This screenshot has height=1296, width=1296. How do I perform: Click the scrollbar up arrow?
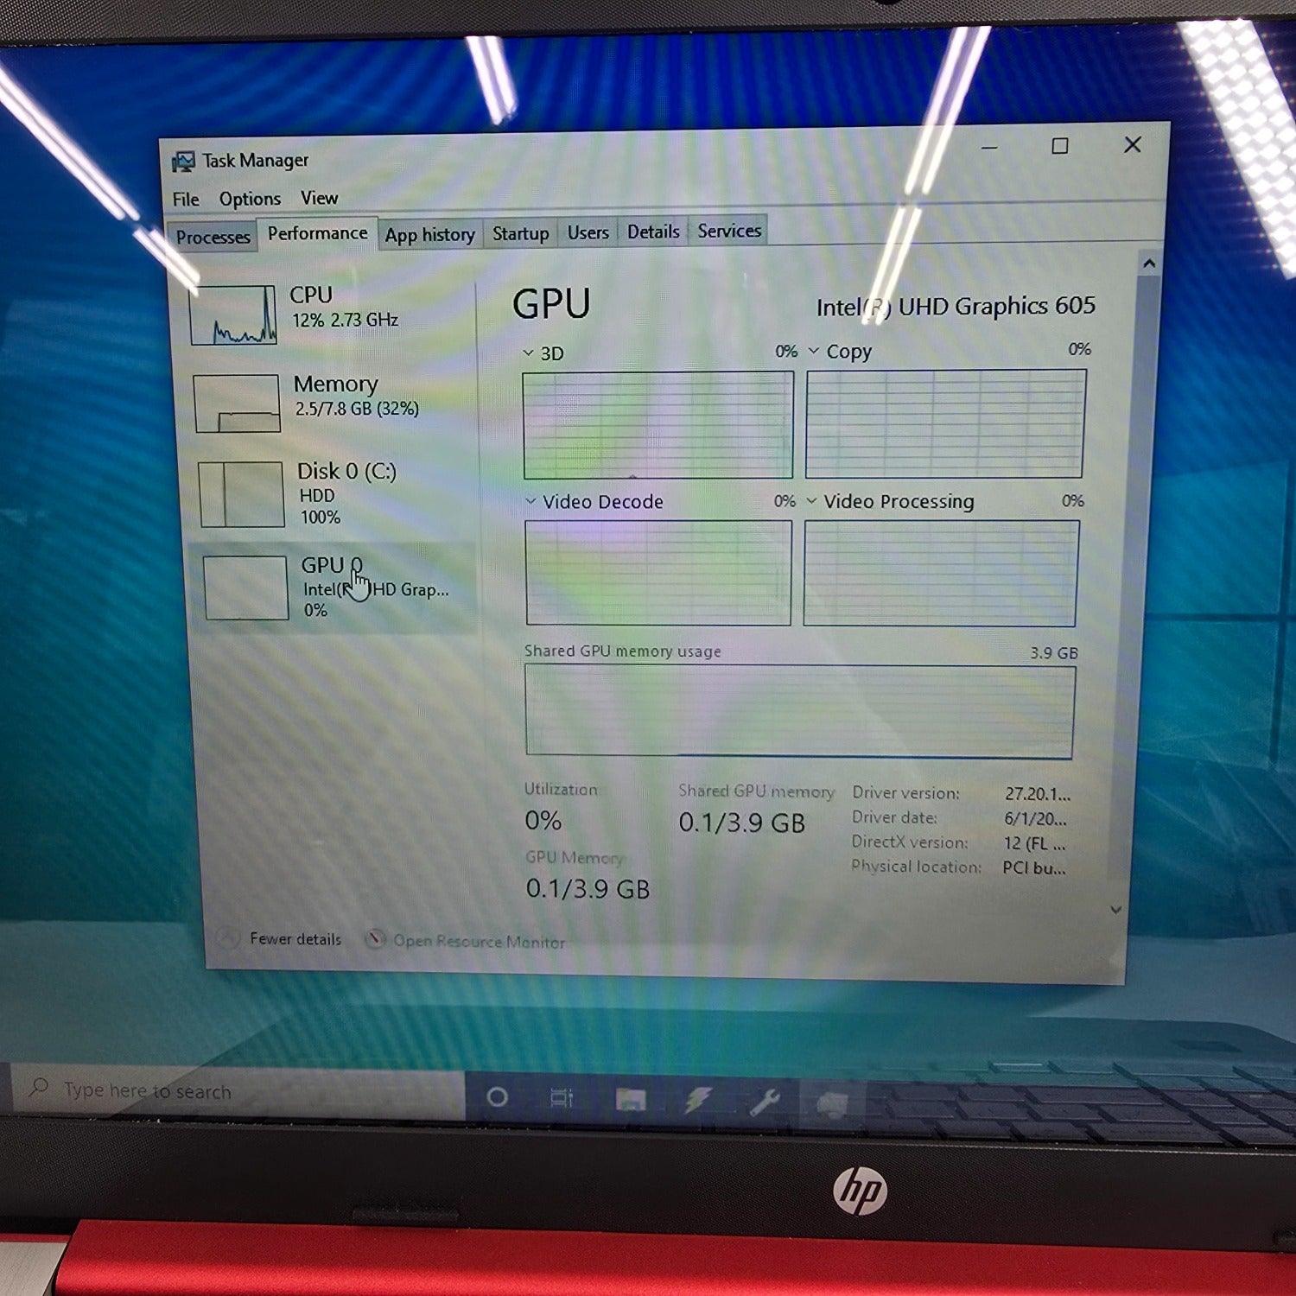[x=1149, y=264]
